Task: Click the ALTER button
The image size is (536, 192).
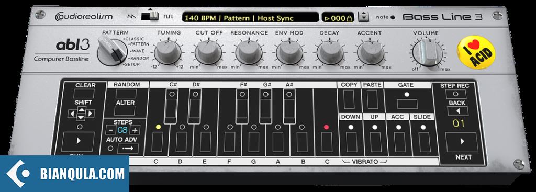Action: 125,111
